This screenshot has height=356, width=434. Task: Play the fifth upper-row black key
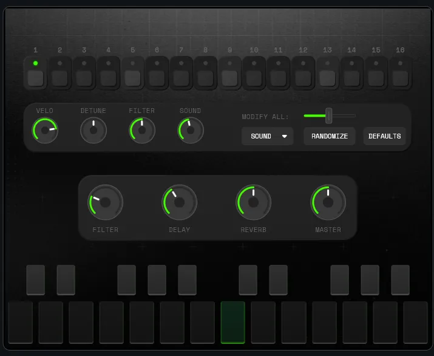point(188,280)
